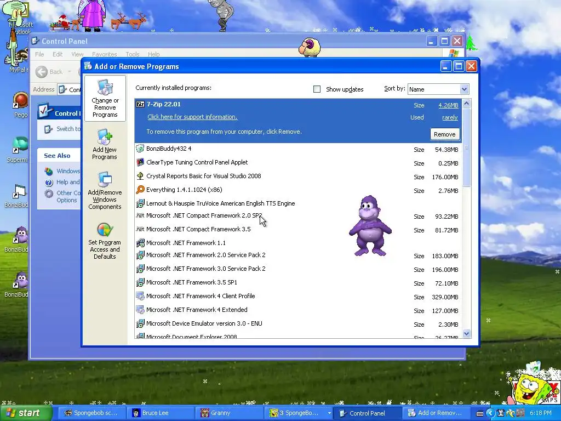Open Favorites menu in Control Panel window
Image resolution: width=561 pixels, height=421 pixels.
(104, 54)
